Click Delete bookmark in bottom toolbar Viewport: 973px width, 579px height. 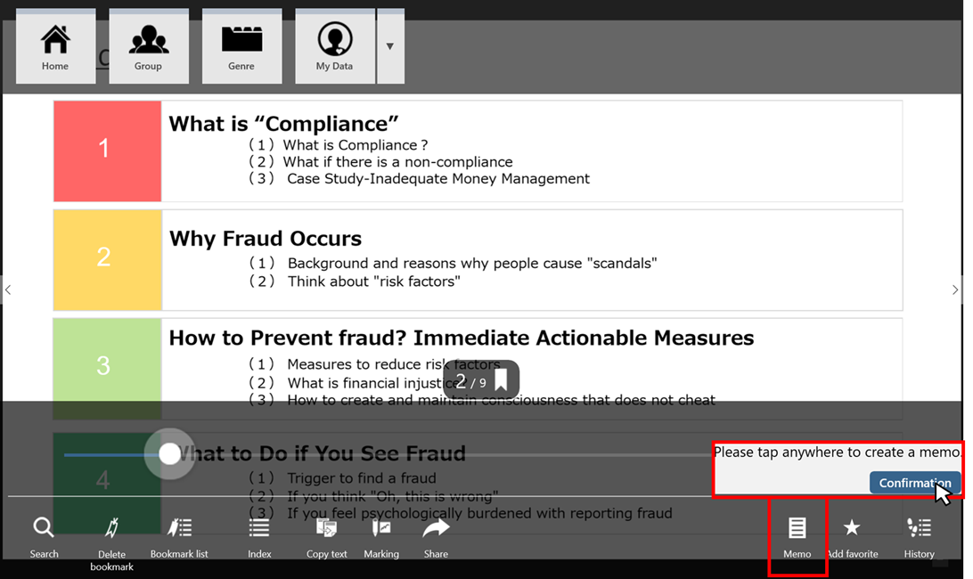[111, 543]
